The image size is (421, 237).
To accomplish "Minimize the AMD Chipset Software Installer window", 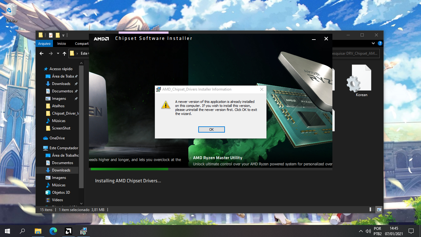I will coord(314,39).
